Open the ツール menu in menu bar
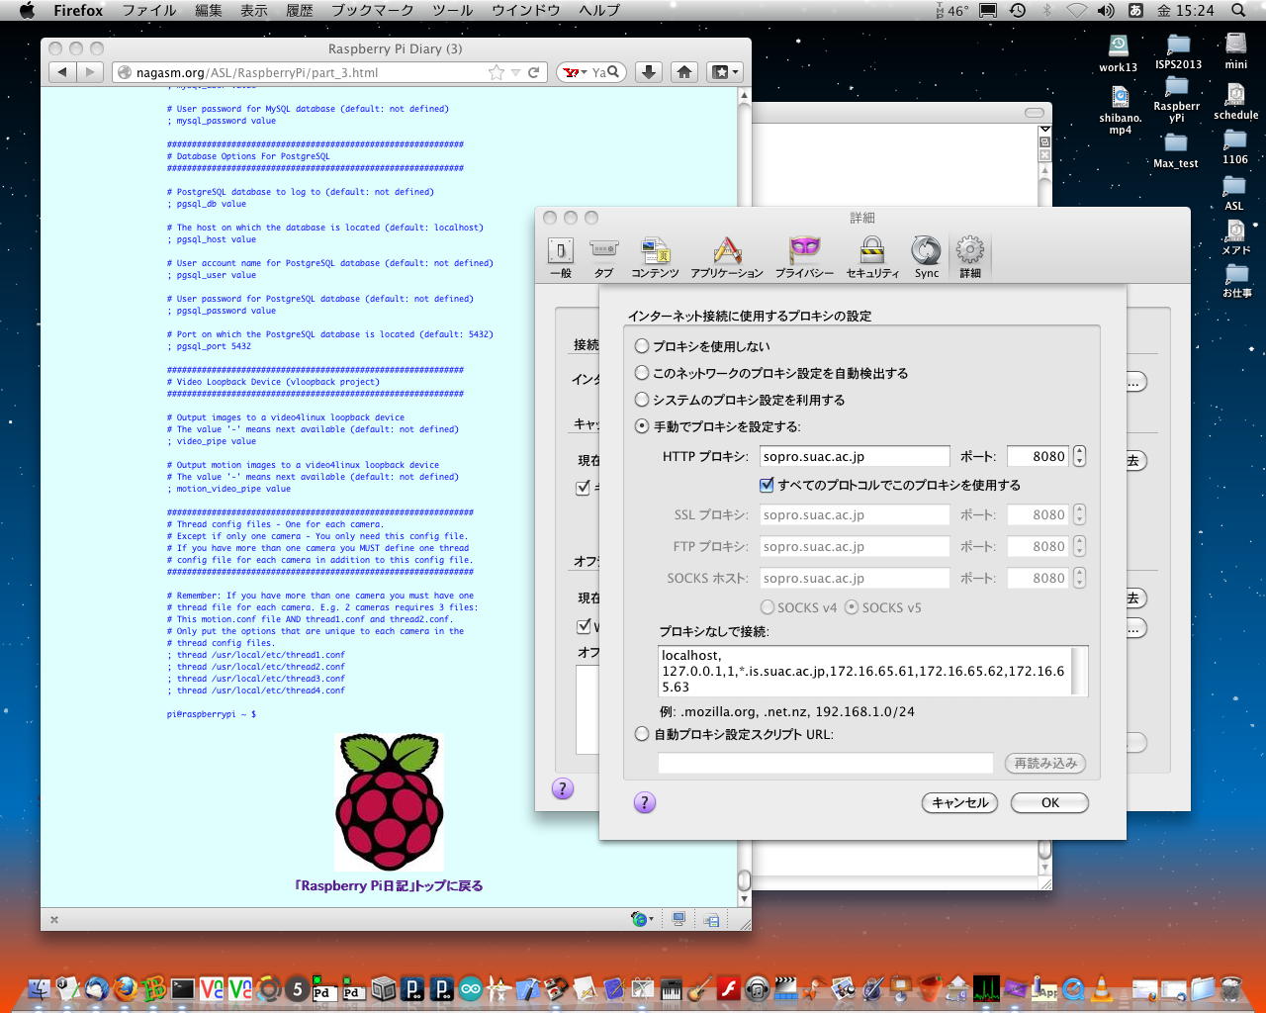This screenshot has height=1013, width=1266. tap(452, 10)
